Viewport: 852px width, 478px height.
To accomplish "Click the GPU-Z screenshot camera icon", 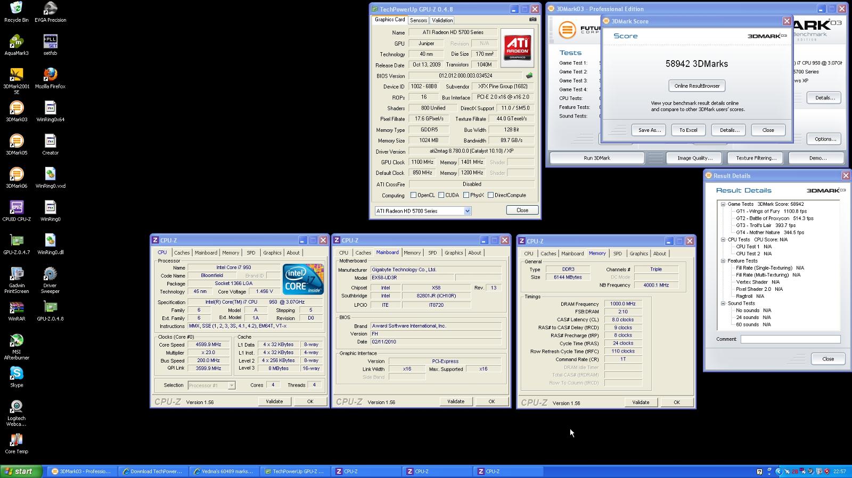I will tap(532, 20).
